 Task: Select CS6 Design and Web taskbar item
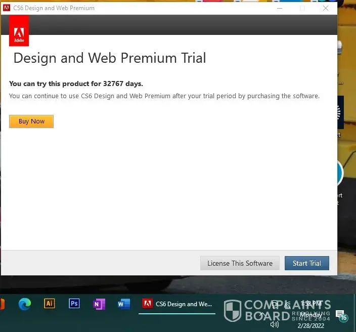[177, 304]
